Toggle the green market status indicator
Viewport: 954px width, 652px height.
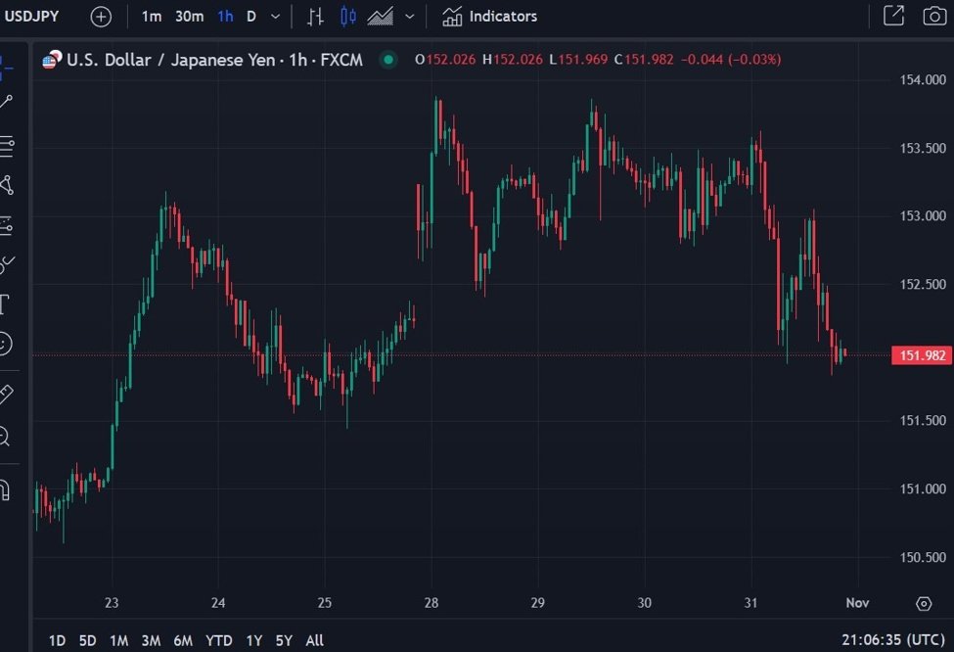(388, 60)
